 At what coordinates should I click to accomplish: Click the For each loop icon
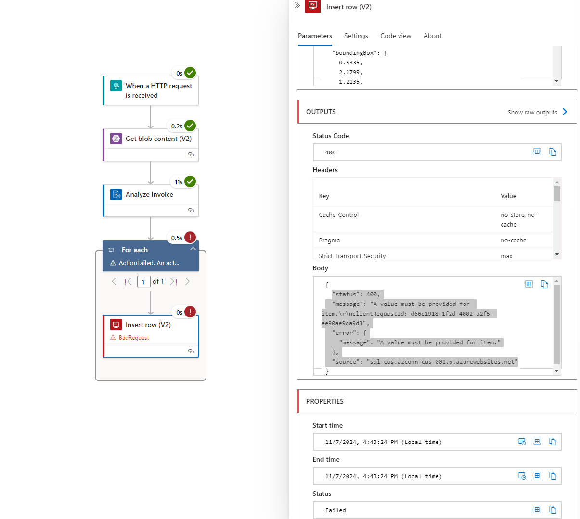coord(111,250)
